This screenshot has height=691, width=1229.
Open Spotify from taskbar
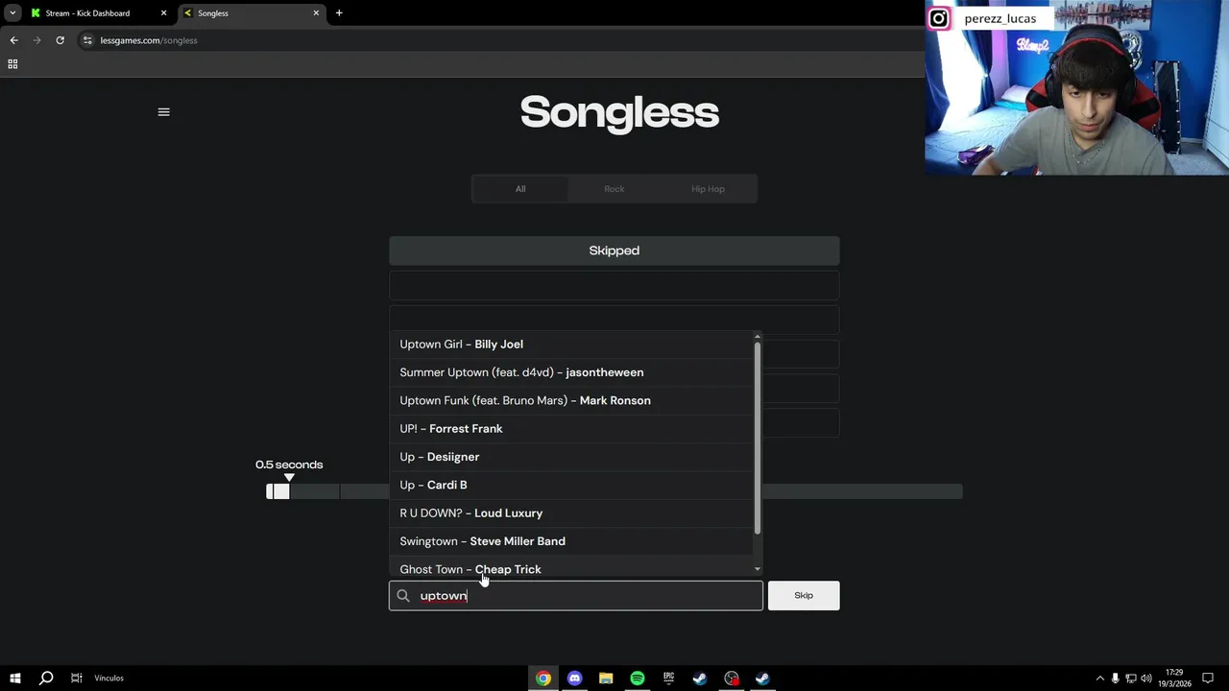638,679
